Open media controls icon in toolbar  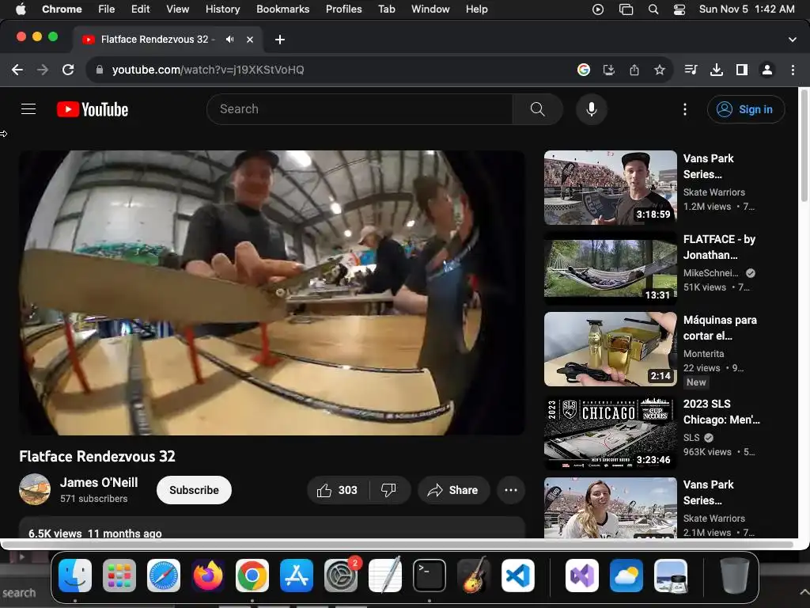coord(691,70)
